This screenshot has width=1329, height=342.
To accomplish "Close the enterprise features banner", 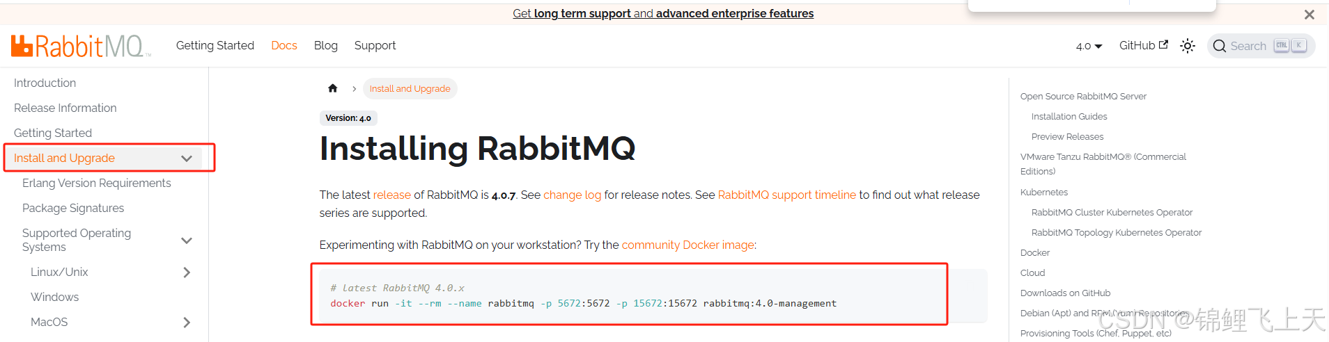I will click(x=1309, y=15).
